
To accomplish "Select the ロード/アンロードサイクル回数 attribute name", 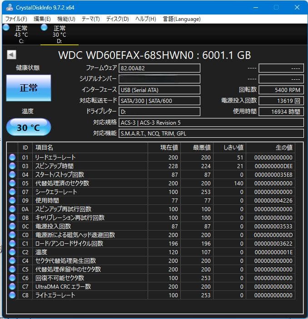I will tap(70, 243).
